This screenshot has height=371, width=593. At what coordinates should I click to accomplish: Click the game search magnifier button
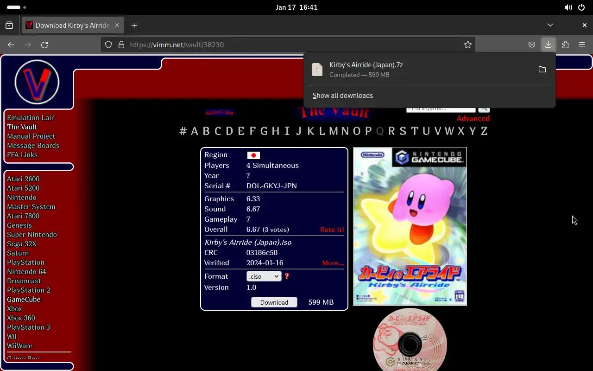tap(484, 109)
